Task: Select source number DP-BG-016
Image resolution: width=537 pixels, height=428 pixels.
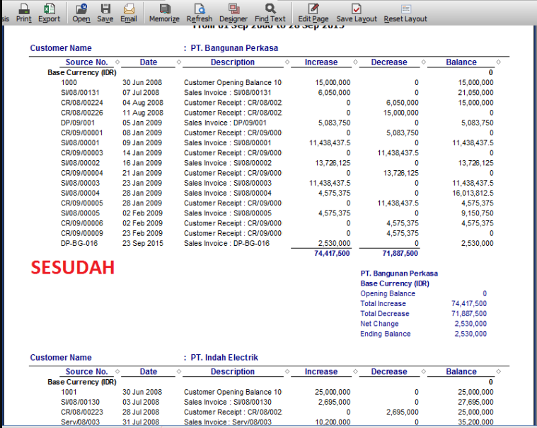Action: (x=79, y=243)
